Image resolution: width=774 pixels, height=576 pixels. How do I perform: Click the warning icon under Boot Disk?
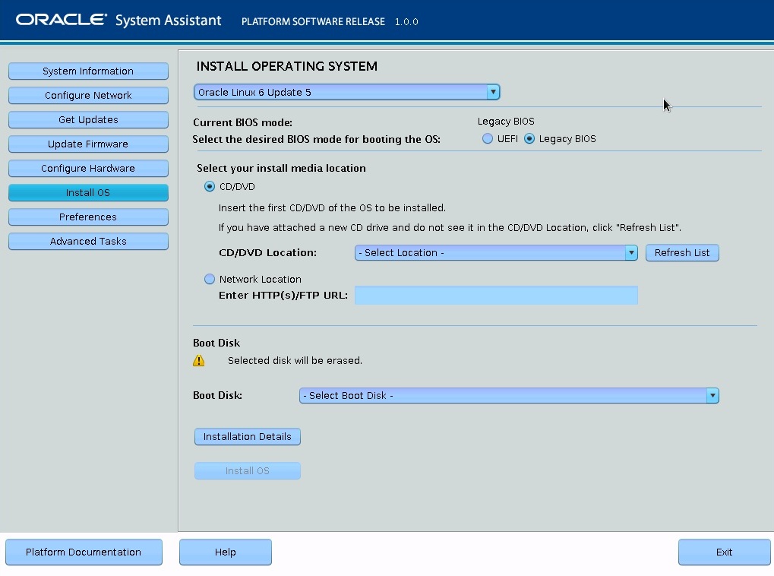[x=199, y=361]
